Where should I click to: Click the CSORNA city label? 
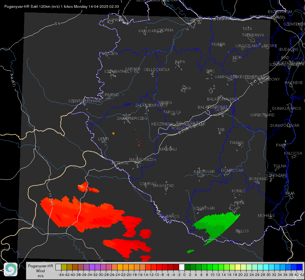pyautogui.click(x=165, y=30)
